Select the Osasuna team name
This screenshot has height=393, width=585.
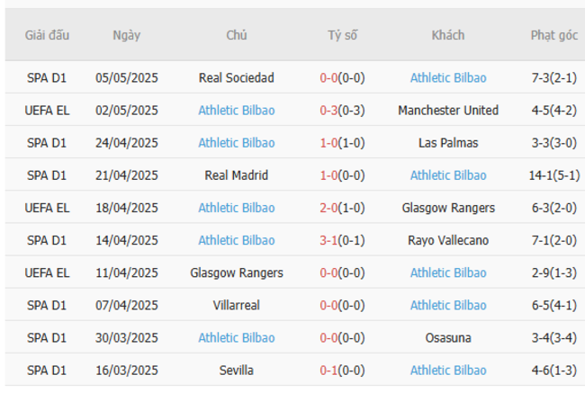click(x=448, y=338)
